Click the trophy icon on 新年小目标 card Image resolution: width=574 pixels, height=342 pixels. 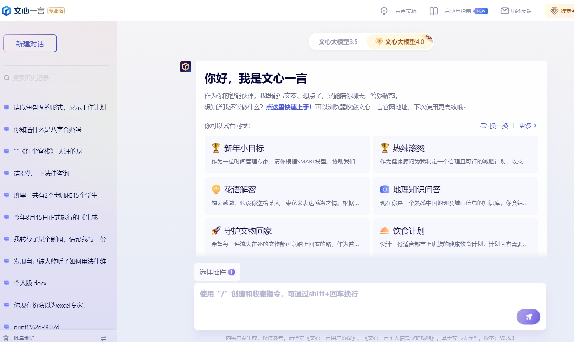point(216,148)
